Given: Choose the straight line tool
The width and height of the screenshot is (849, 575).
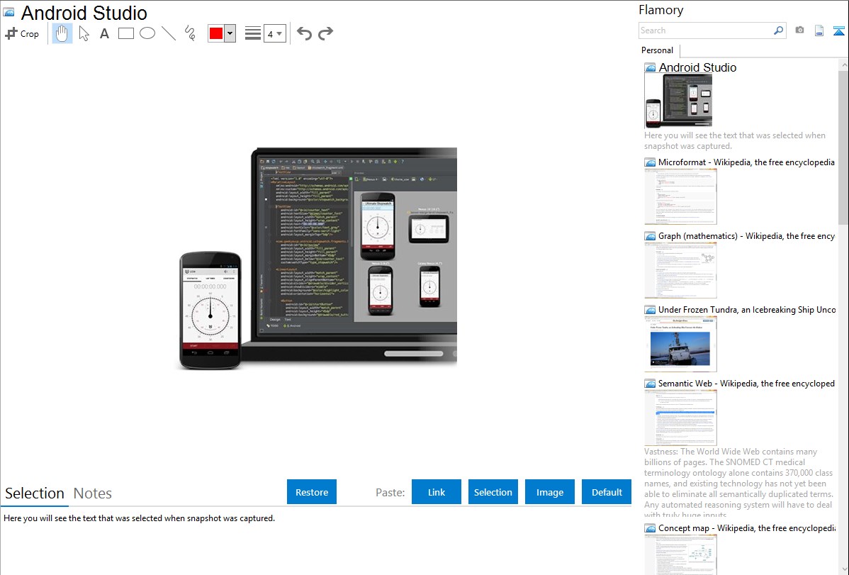Looking at the screenshot, I should click(169, 33).
